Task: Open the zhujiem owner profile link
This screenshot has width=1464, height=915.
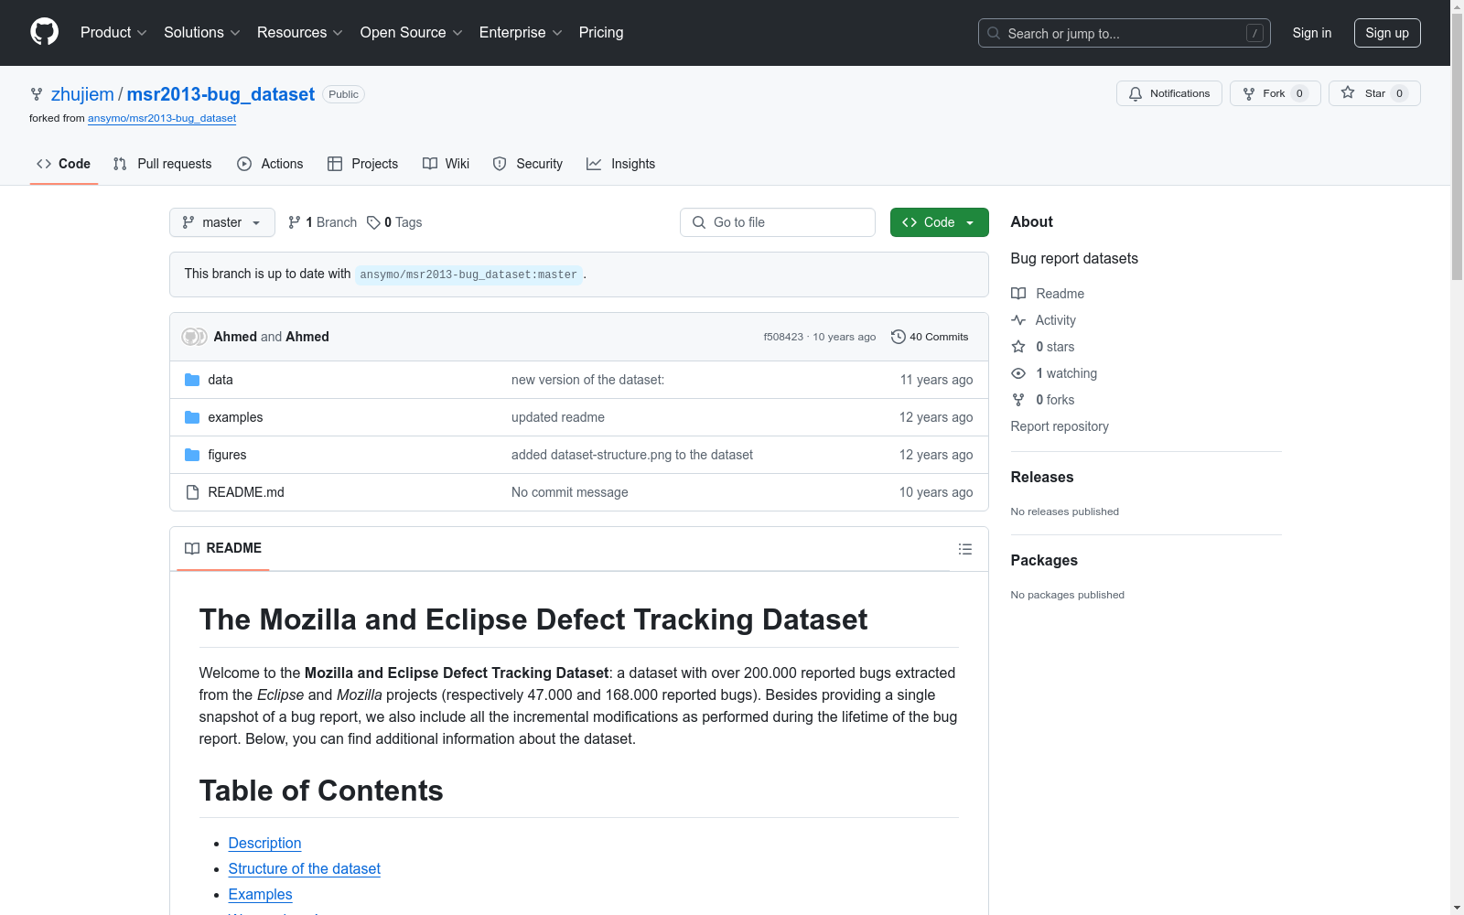Action: pos(82,94)
